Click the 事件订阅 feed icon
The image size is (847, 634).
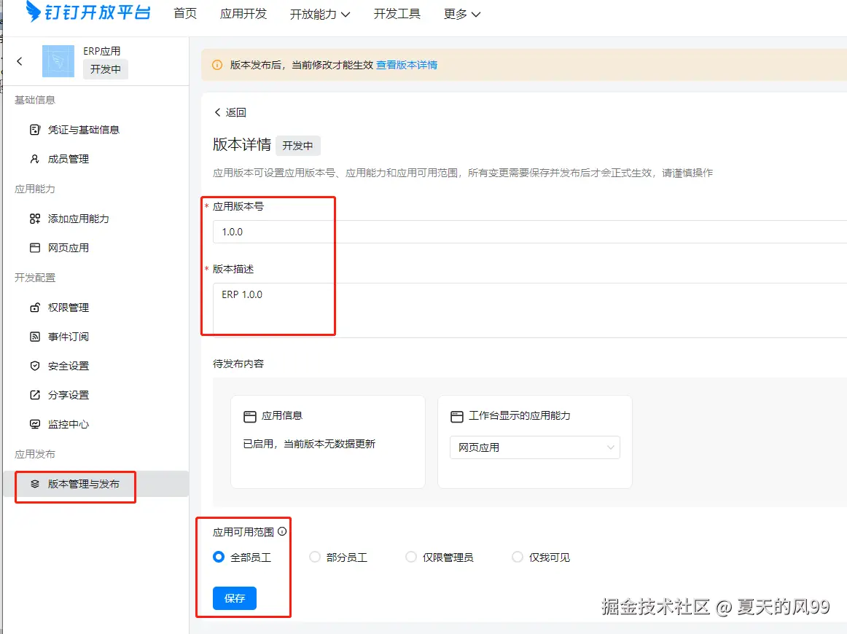point(35,337)
